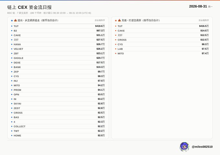Select the VELVET row name
The image size is (220, 155).
click(18, 49)
